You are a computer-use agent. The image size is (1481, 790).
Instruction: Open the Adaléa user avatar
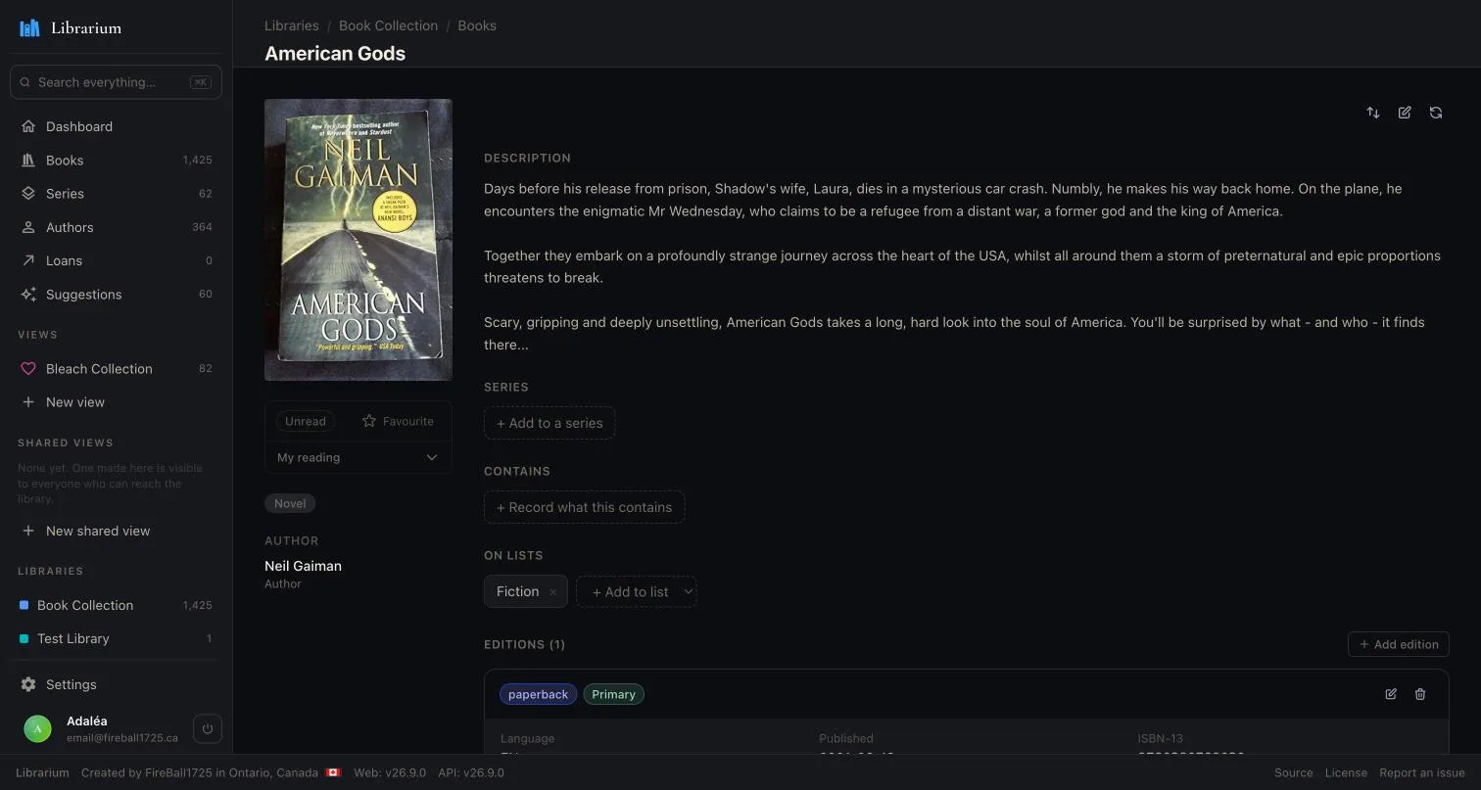click(x=37, y=728)
